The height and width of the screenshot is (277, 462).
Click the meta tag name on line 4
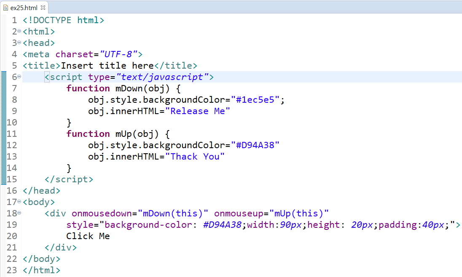click(x=39, y=54)
